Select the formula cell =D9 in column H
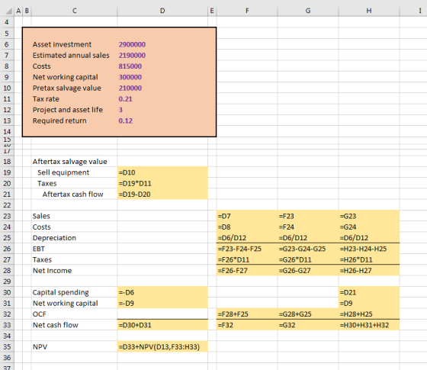Screen dimensions: 427x370 (x=369, y=304)
